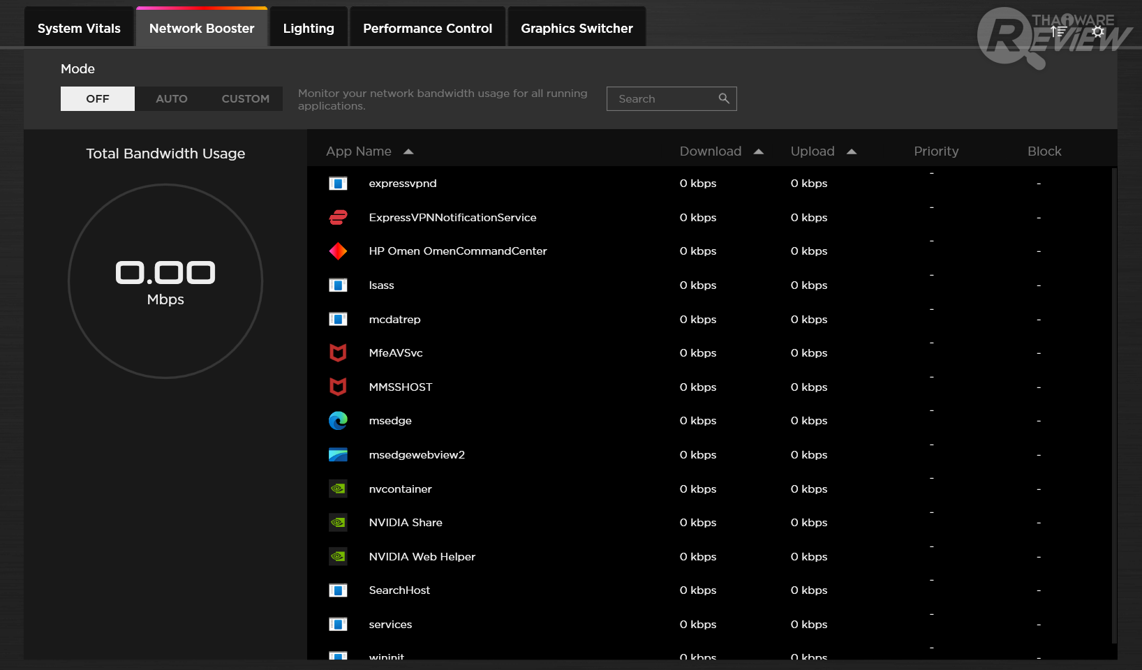Screen dimensions: 1142x670
Task: Open the System Vitals tab
Action: pos(79,28)
